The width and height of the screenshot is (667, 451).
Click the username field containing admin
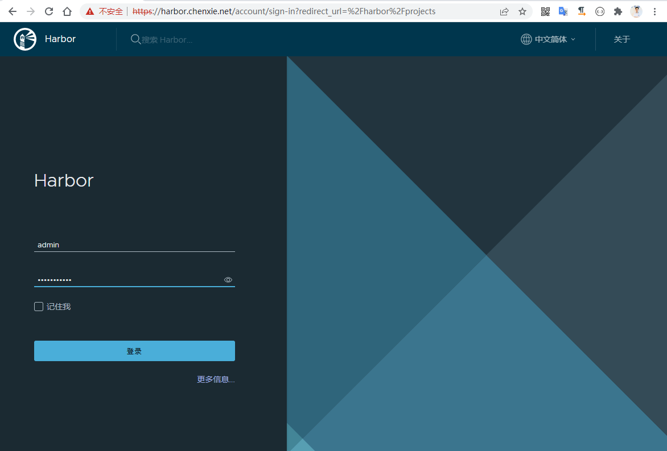pos(134,245)
